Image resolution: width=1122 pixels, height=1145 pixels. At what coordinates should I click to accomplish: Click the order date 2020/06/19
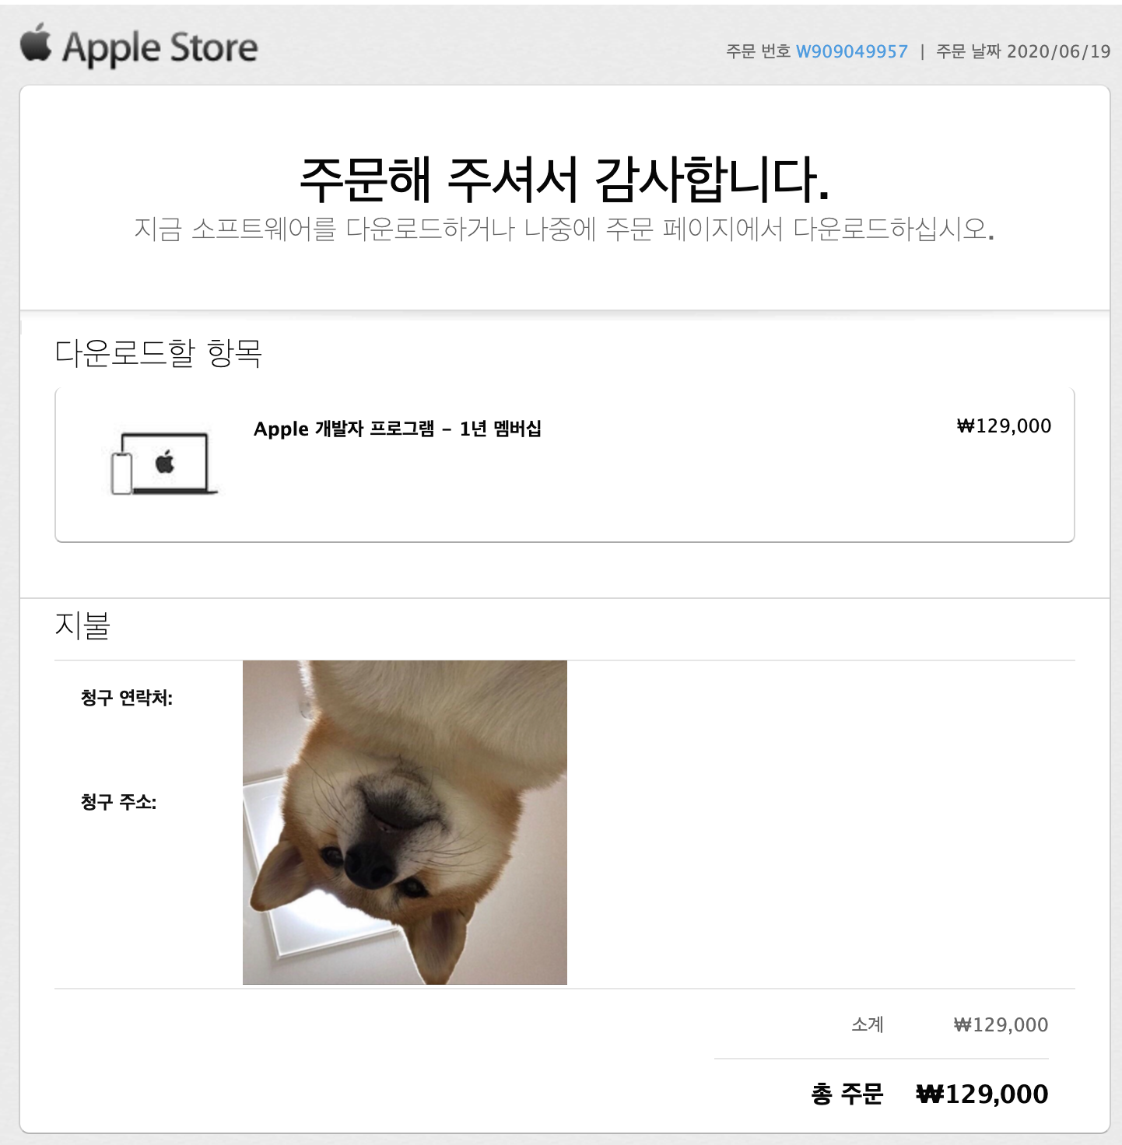coord(1059,51)
